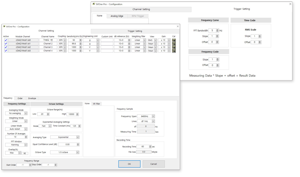The width and height of the screenshot is (300, 177).
Task: Open calibration icon for Channel 2 row
Action: coord(174,44)
